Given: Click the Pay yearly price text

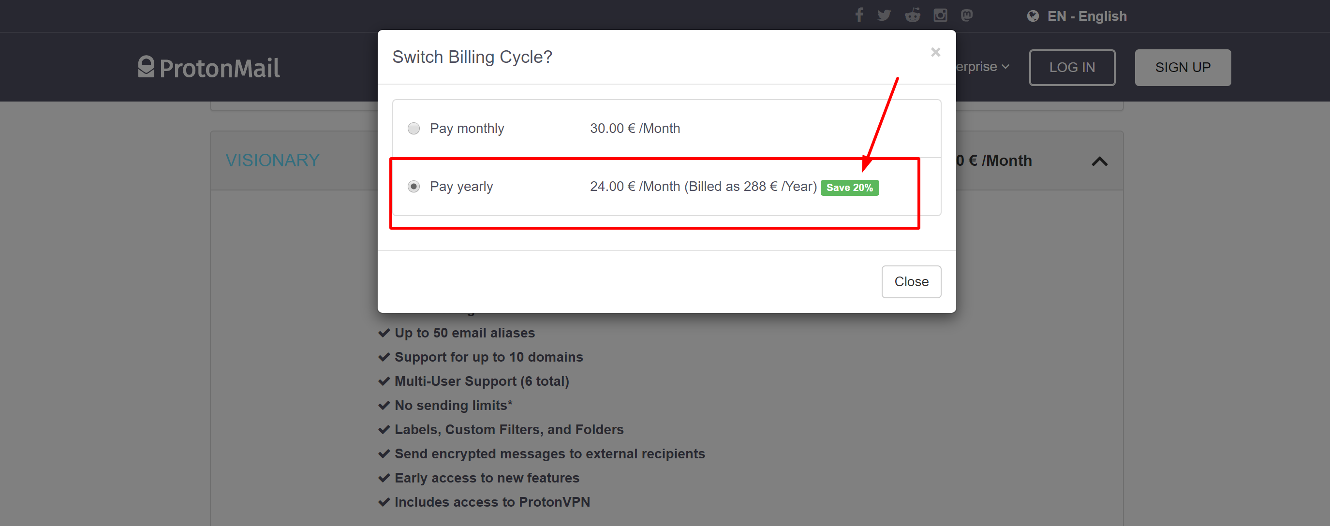Looking at the screenshot, I should (x=703, y=186).
